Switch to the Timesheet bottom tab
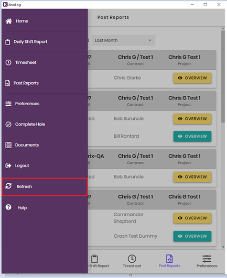Viewport: 227px width, 278px height. (x=132, y=261)
